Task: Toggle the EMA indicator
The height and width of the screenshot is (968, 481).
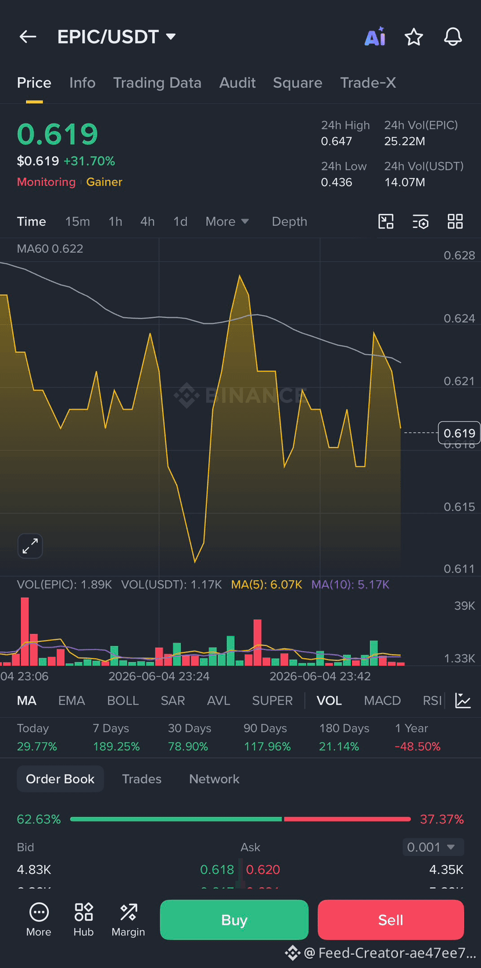Action: pyautogui.click(x=71, y=701)
